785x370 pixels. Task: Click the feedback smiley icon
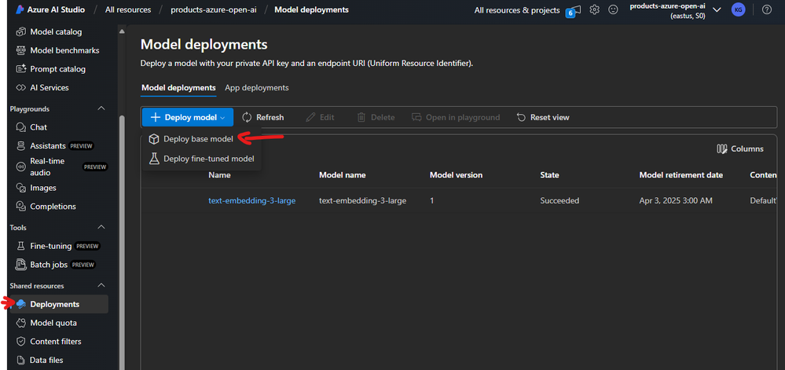(613, 9)
